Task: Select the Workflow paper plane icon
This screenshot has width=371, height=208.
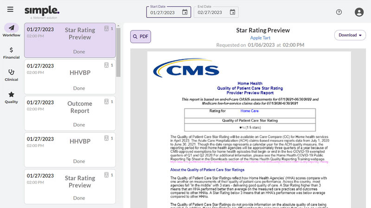Action: click(11, 28)
